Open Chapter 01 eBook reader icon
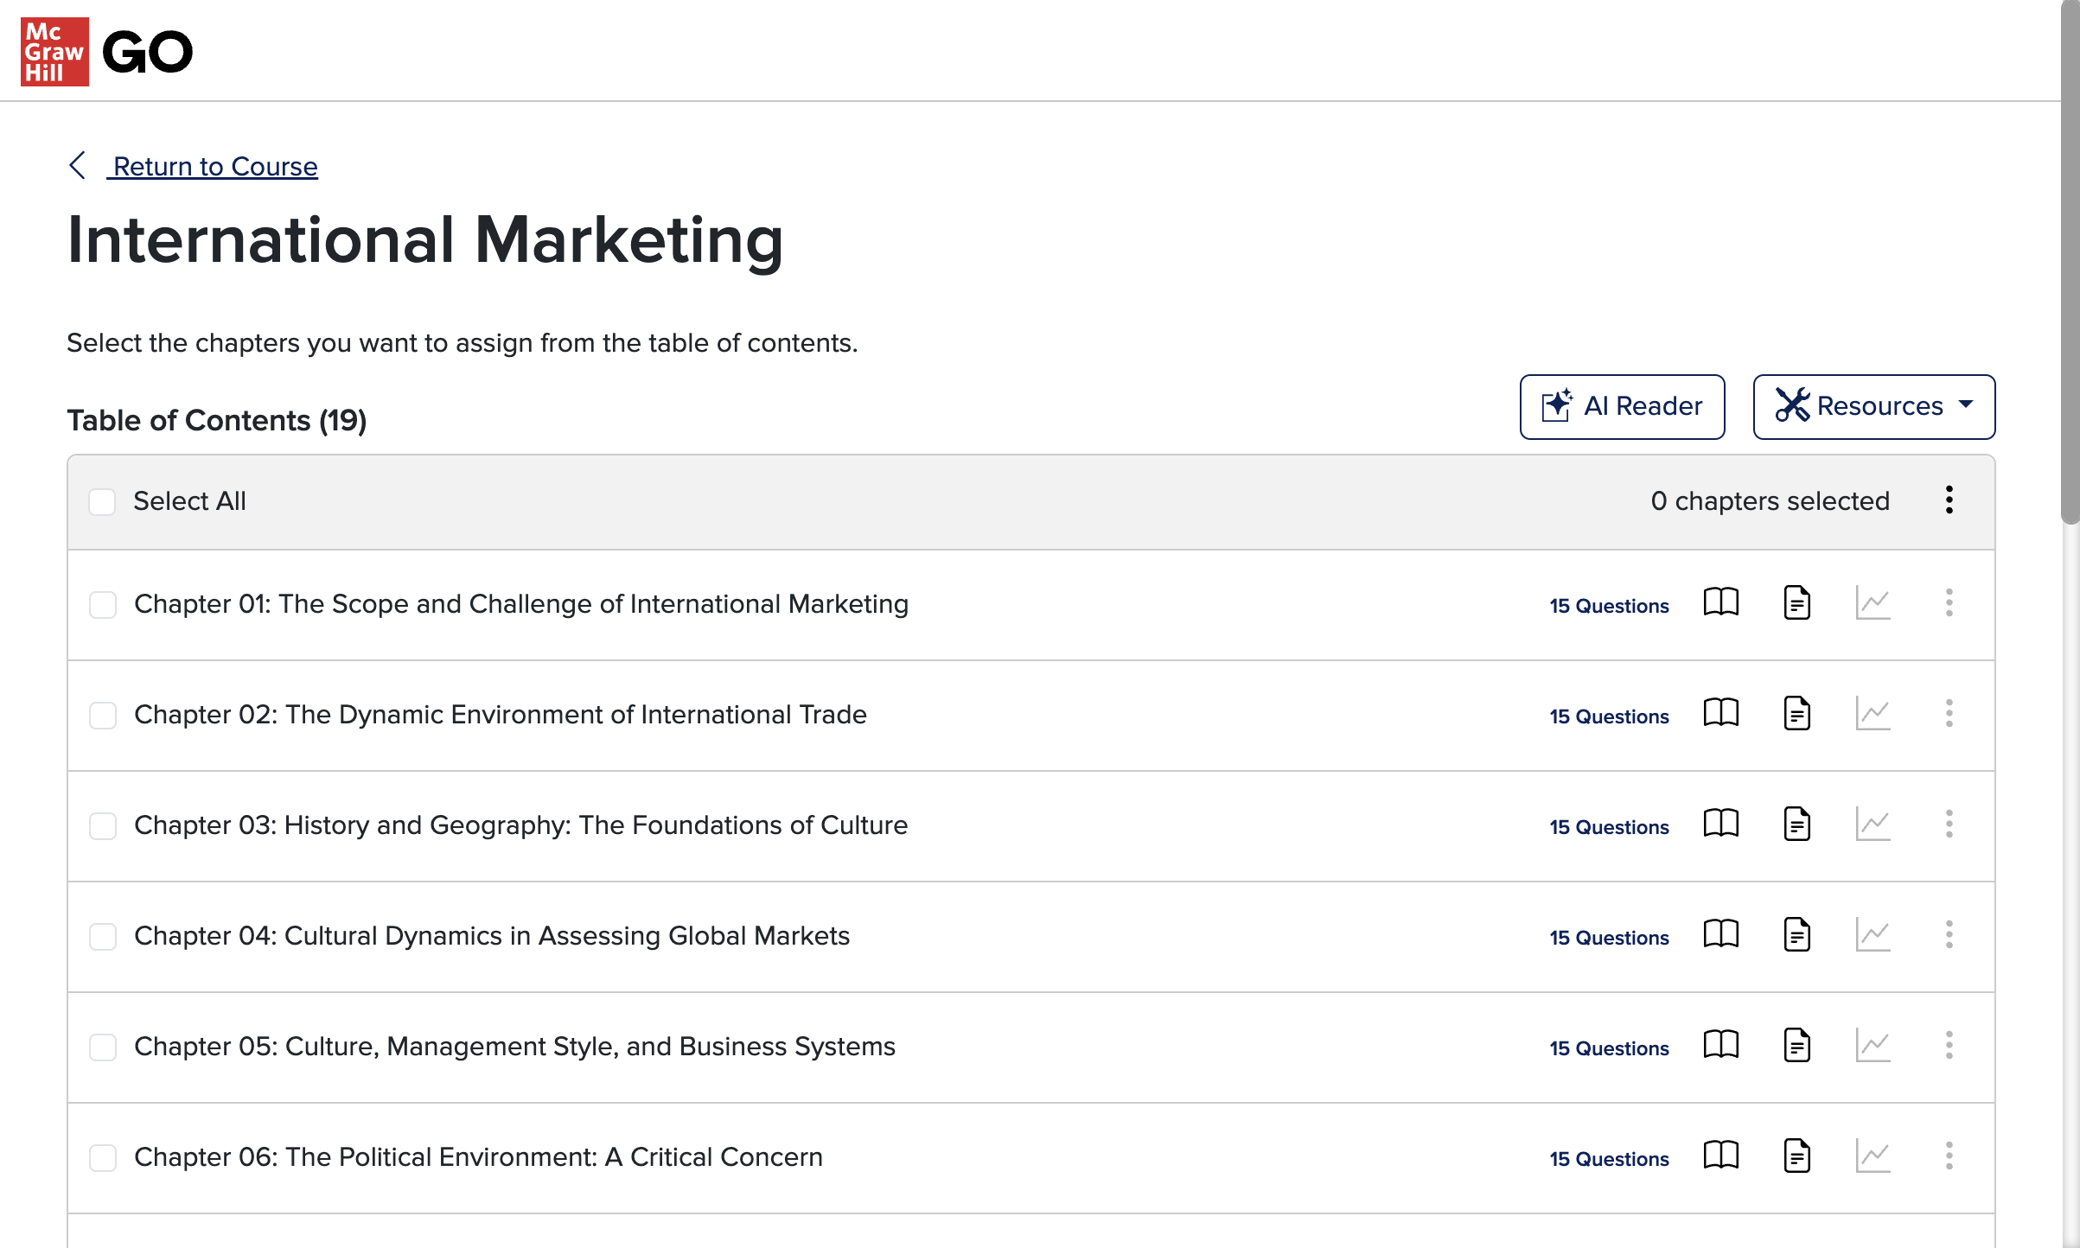Image resolution: width=2080 pixels, height=1248 pixels. pos(1720,603)
